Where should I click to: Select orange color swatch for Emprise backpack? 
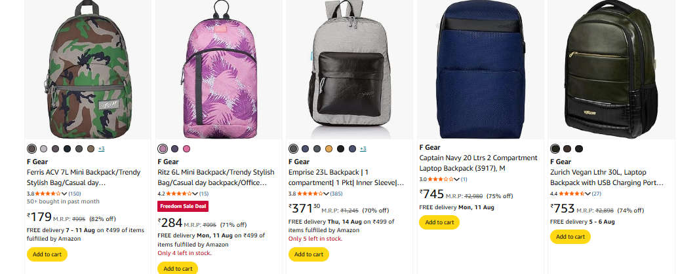tap(329, 149)
